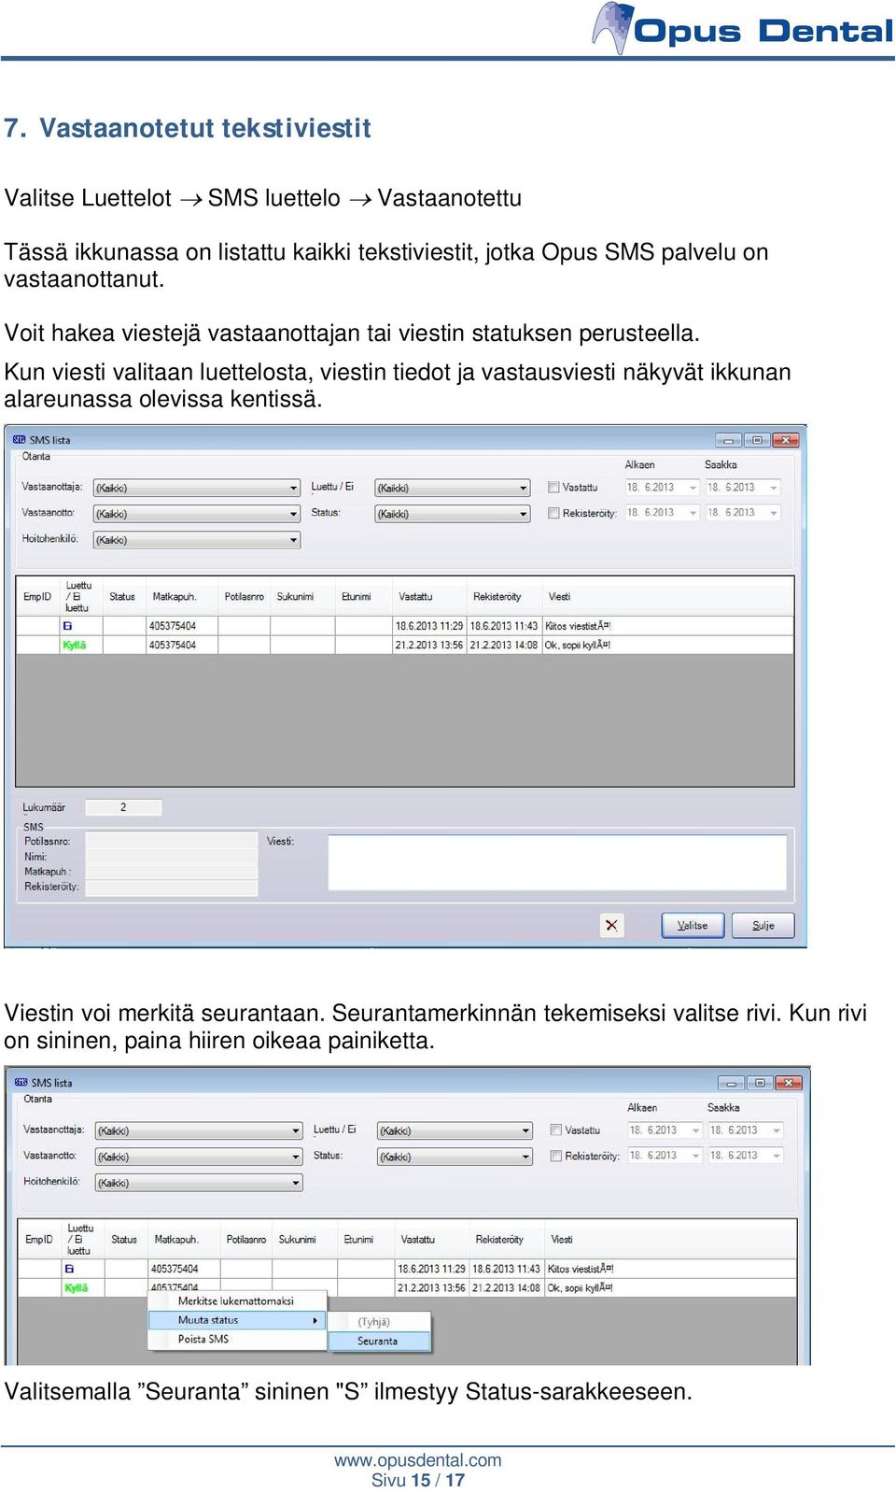The width and height of the screenshot is (896, 1492).
Task: Open the Status dropdown in first SMS lista window
Action: 453,514
